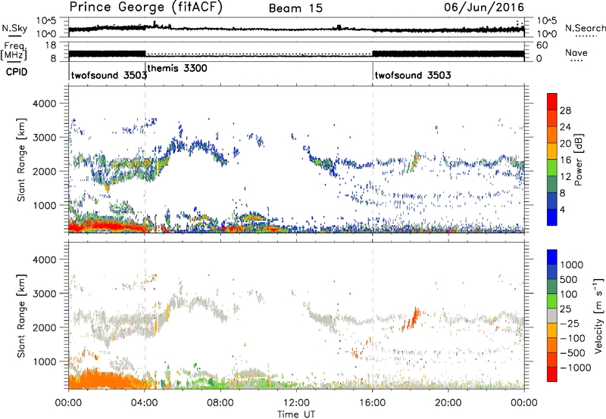The width and height of the screenshot is (606, 419).
Task: Click the "Slant Range [km]" label of the velocity panel
Action: (21, 316)
